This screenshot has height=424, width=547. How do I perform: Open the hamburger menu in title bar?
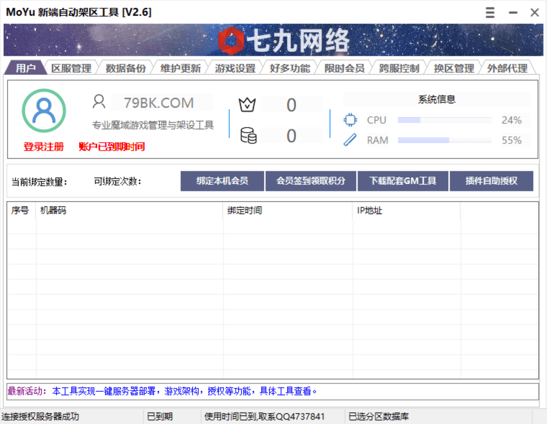tap(489, 12)
